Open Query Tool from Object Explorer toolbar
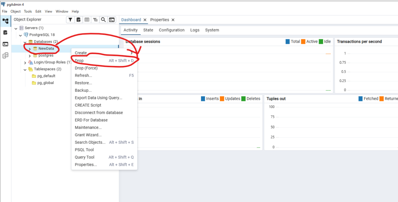Viewport: 398px width, 202px height. click(x=79, y=20)
